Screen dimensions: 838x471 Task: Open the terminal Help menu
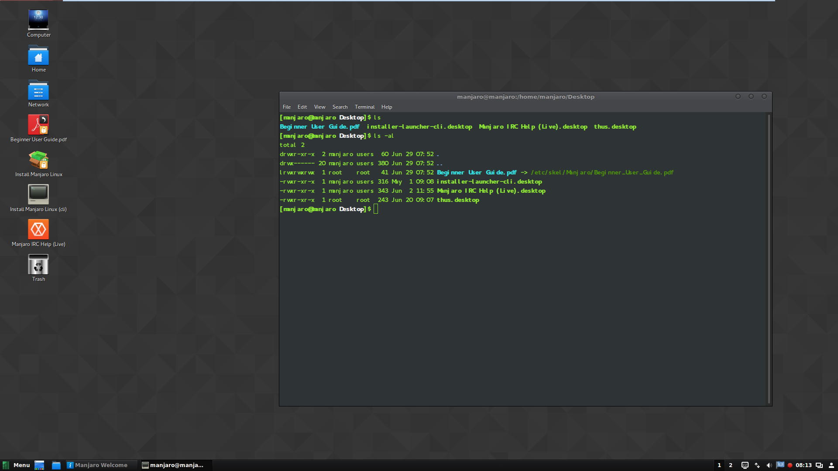[387, 107]
